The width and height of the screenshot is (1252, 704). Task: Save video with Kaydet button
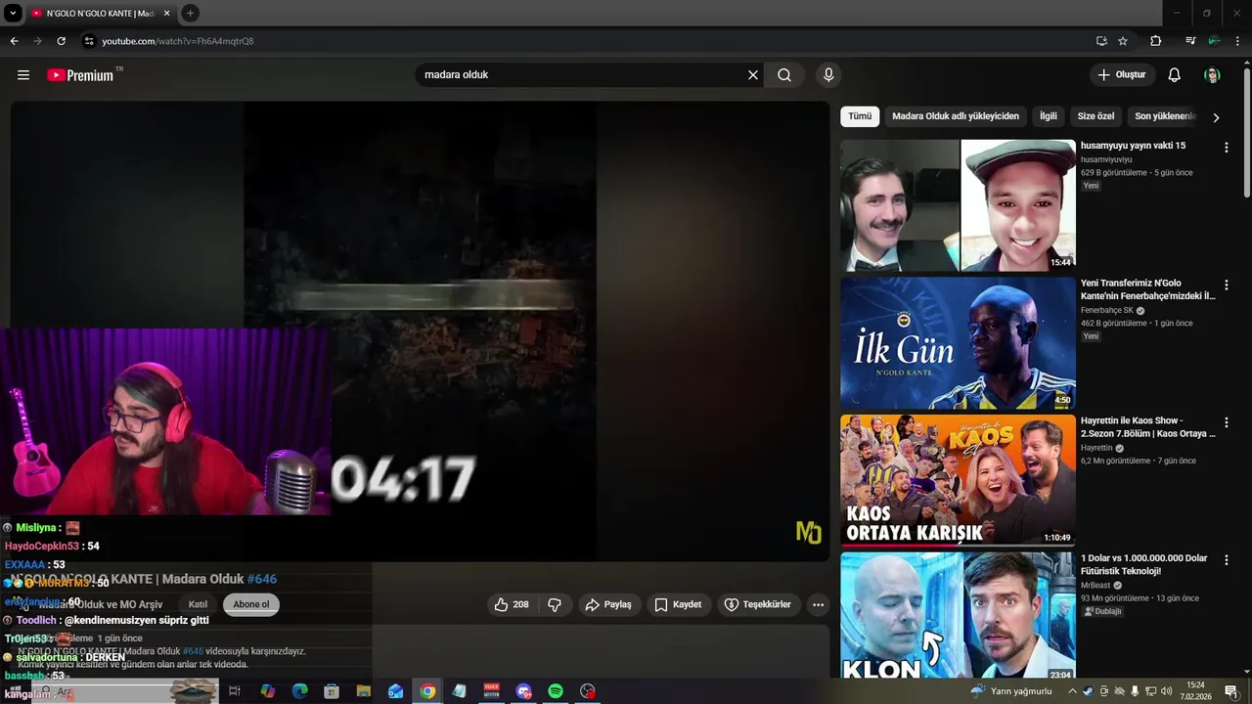678,604
